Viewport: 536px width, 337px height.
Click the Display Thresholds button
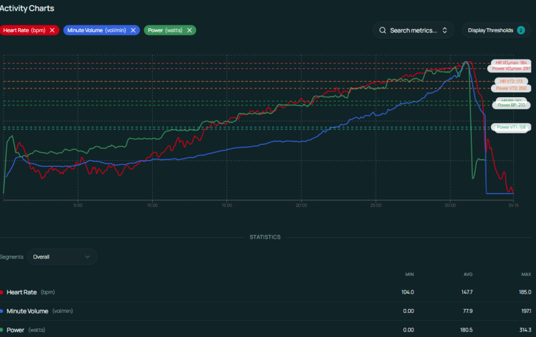point(496,30)
